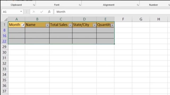This screenshot has width=170, height=95.
Task: Select row 34 header
Action: point(4,74)
